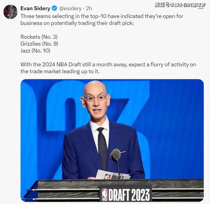Click the 2h post timestamp
Image resolution: width=210 pixels, height=204 pixels.
[x=89, y=8]
